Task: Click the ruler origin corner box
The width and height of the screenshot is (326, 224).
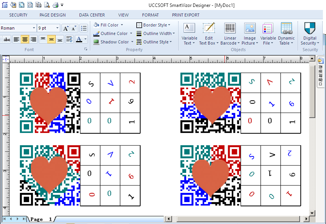Action: tap(6, 59)
